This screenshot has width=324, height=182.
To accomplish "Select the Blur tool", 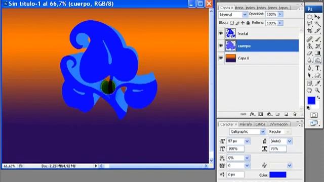I will (x=309, y=60).
